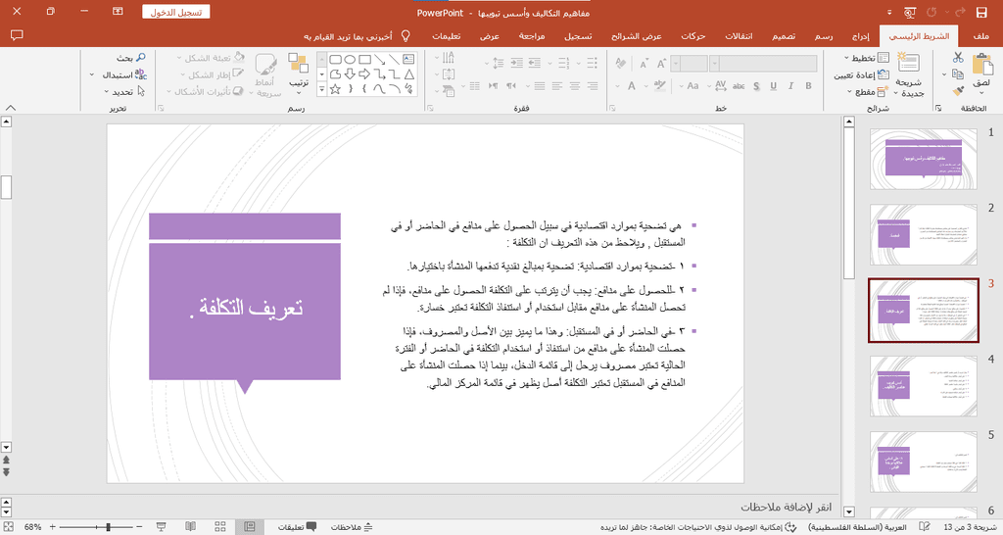This screenshot has height=535, width=1003.
Task: Collapse the ribbon with the chevron
Action: (x=11, y=108)
